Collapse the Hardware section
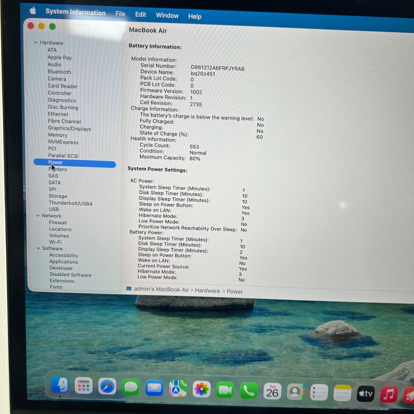The width and height of the screenshot is (414, 414). tap(36, 42)
